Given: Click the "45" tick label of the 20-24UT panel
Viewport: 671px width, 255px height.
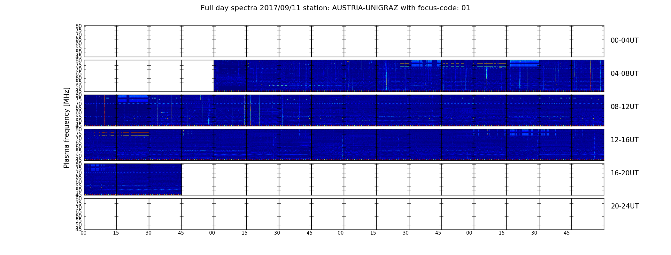Looking at the screenshot, I should pos(79,229).
